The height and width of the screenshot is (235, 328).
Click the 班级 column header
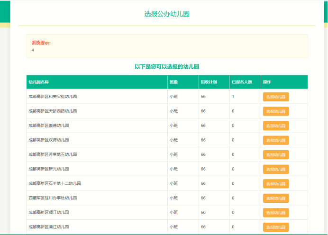[x=173, y=82]
